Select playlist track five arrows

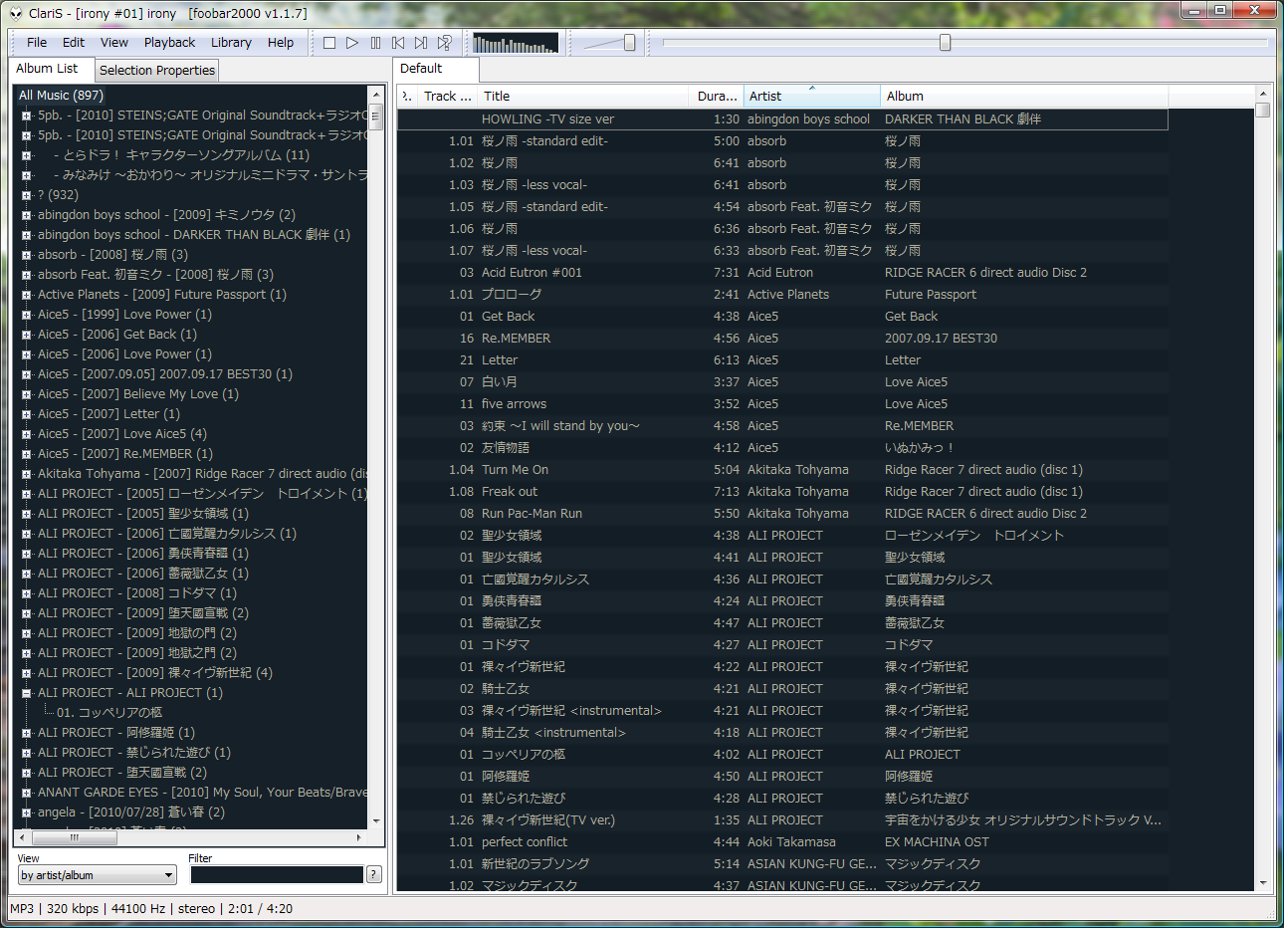pos(782,404)
